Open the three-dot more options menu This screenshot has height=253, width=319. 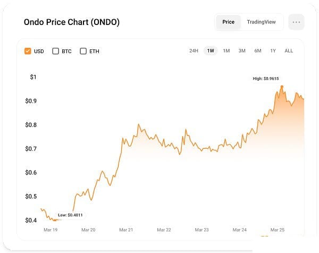click(296, 22)
